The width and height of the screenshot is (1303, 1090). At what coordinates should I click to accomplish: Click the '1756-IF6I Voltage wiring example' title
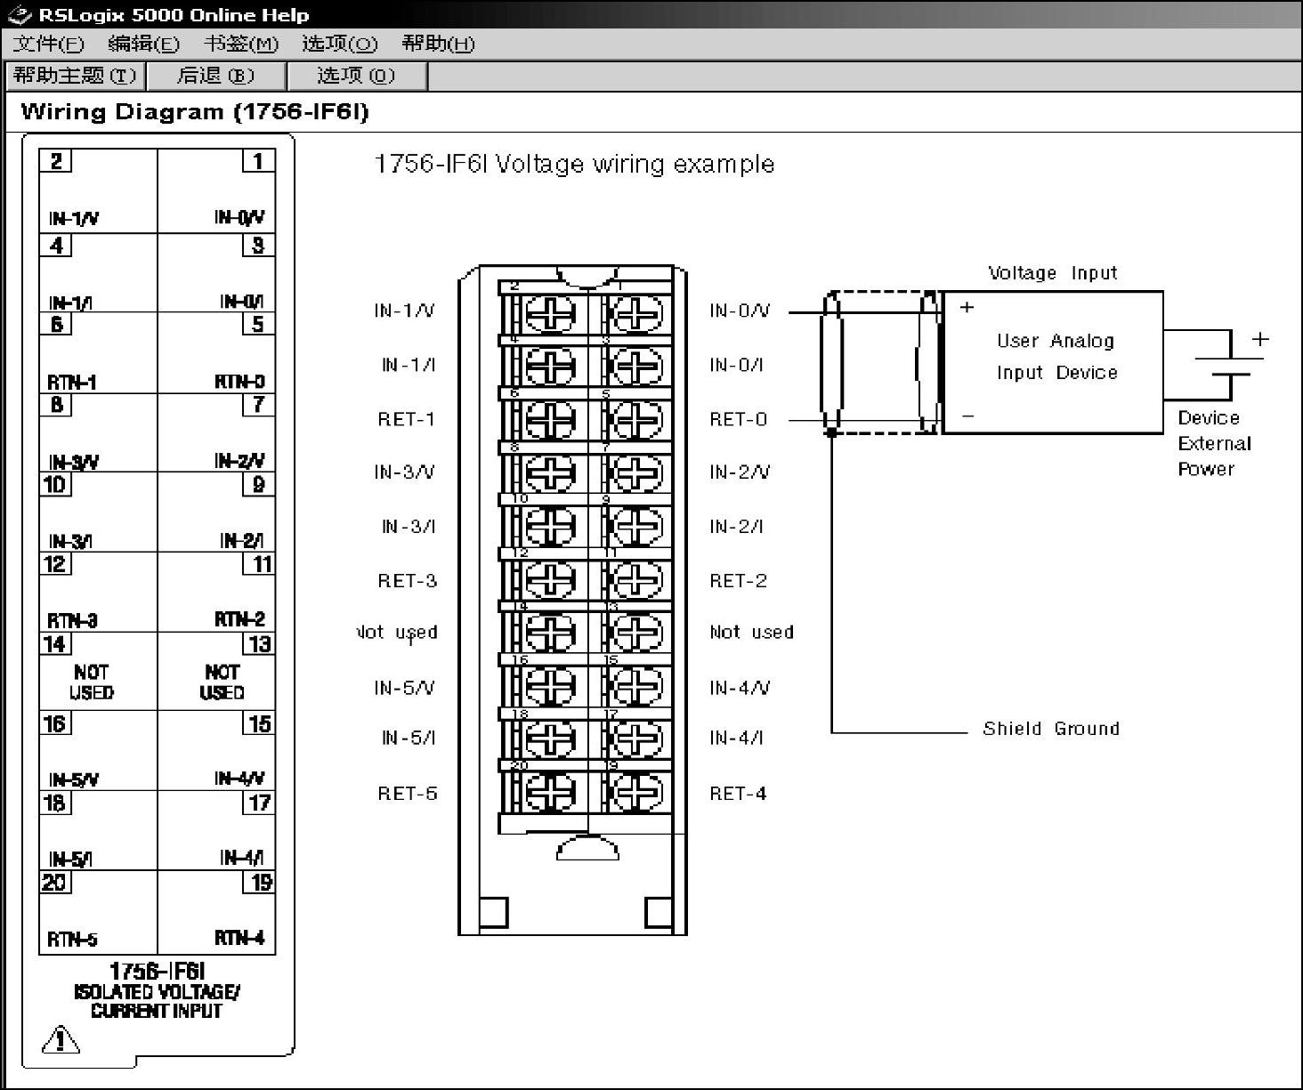click(574, 165)
